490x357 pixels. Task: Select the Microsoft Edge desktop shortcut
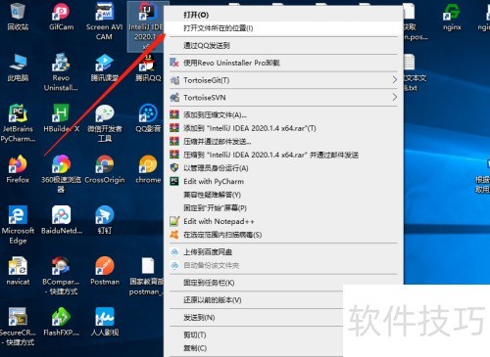18,225
